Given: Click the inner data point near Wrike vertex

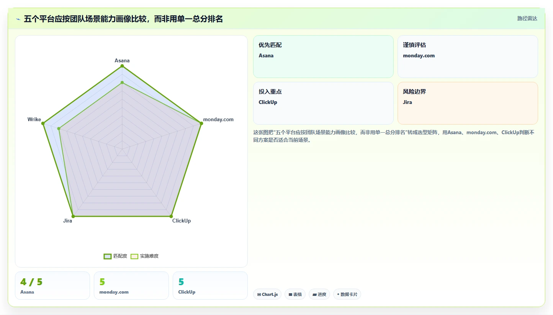Looking at the screenshot, I should [59, 128].
